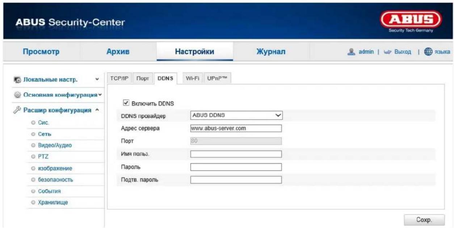
Task: Expand the Локальные настр. section
Action: pyautogui.click(x=97, y=79)
